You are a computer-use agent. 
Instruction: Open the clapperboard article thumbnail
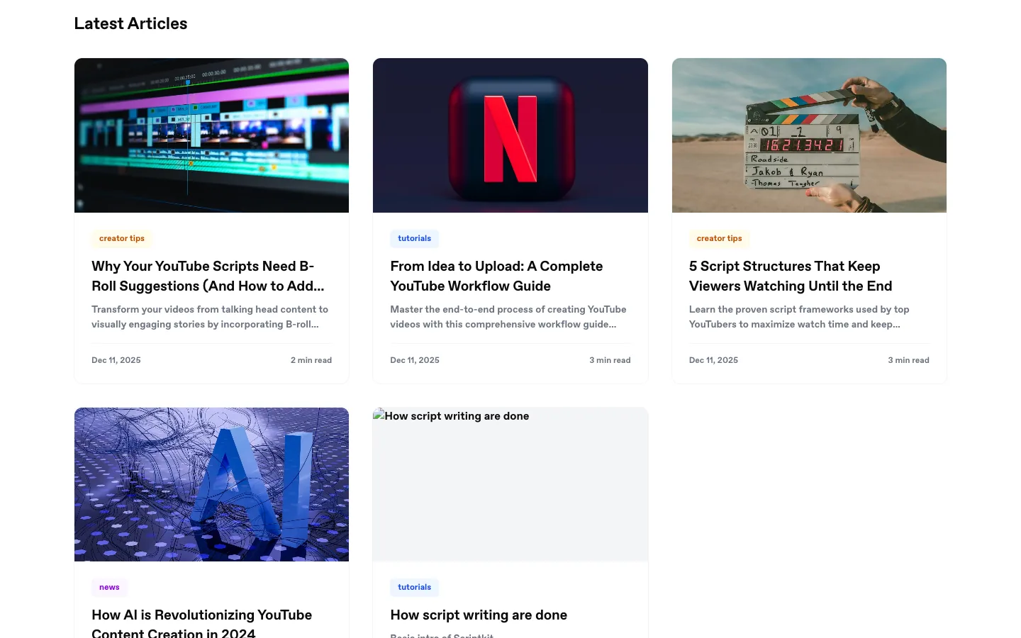[x=809, y=135]
